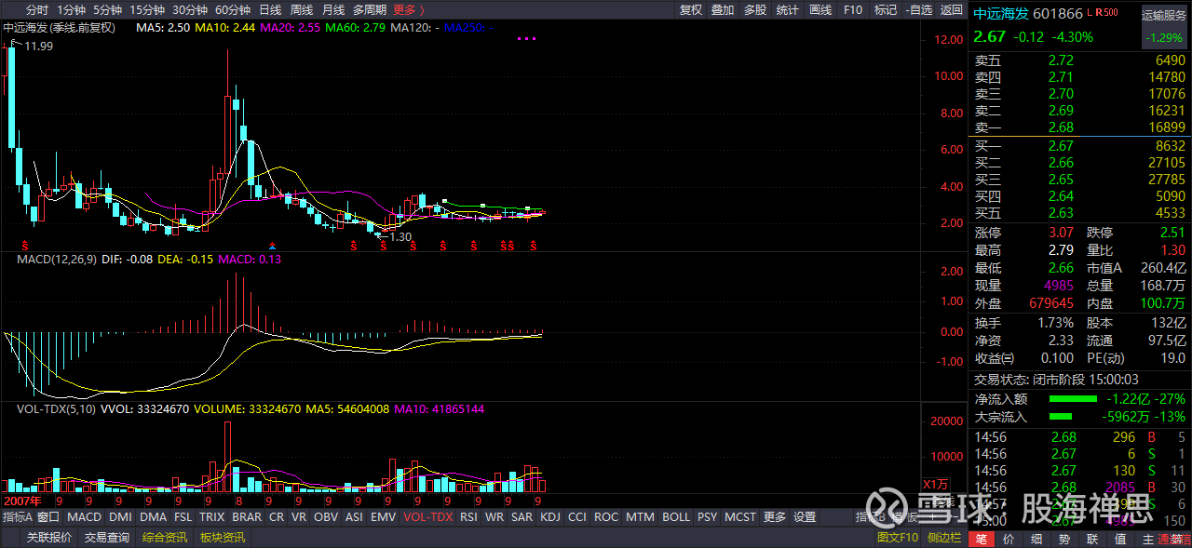Click the MACD(12,26,9) parameter label

pyautogui.click(x=56, y=259)
